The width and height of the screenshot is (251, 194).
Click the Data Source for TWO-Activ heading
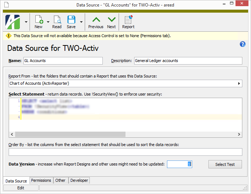click(x=53, y=48)
